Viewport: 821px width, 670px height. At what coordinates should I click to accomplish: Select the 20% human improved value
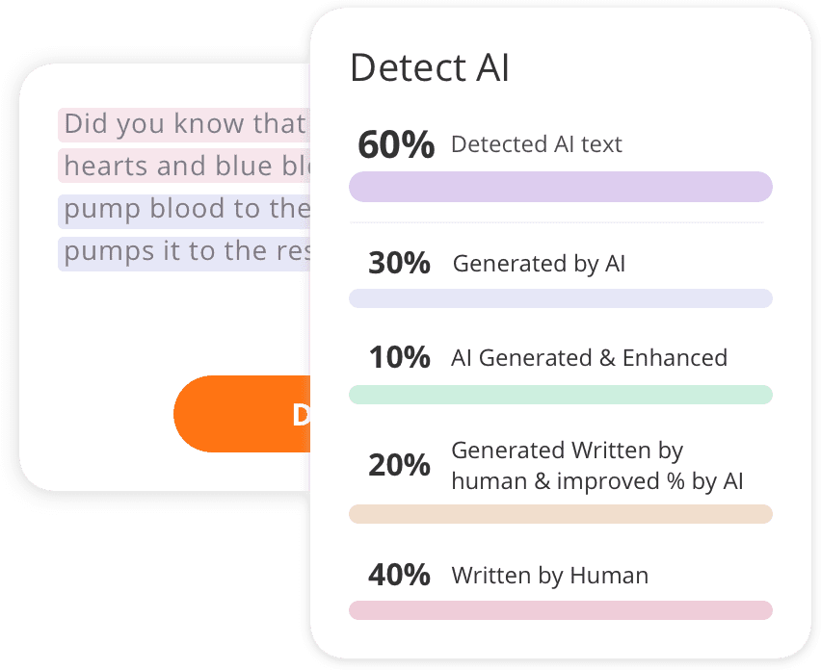400,465
